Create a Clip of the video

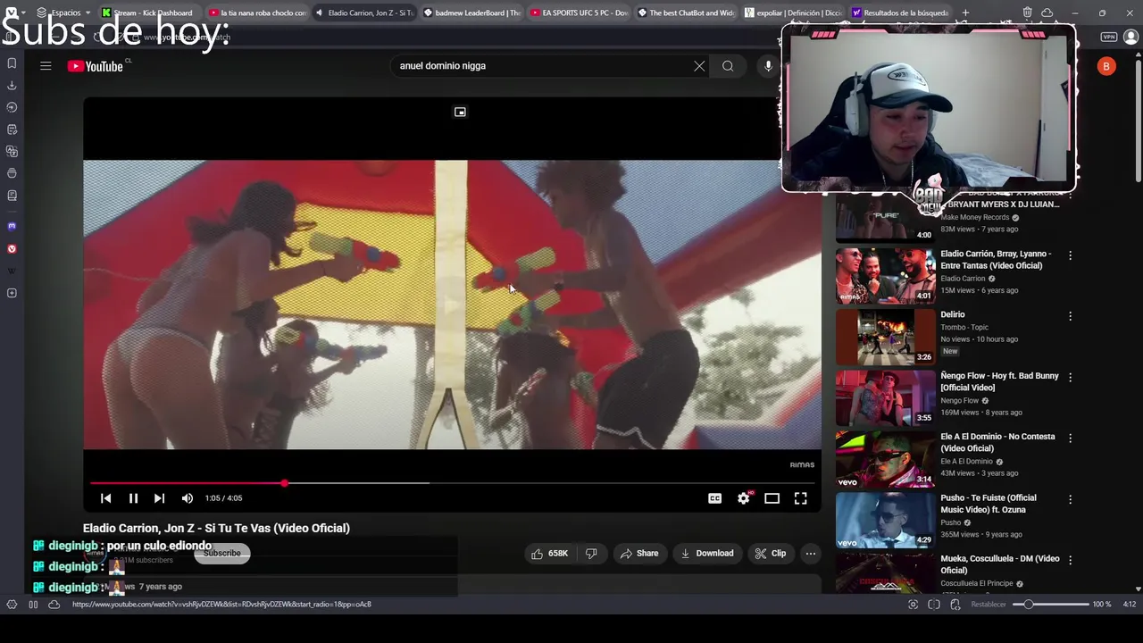click(770, 554)
